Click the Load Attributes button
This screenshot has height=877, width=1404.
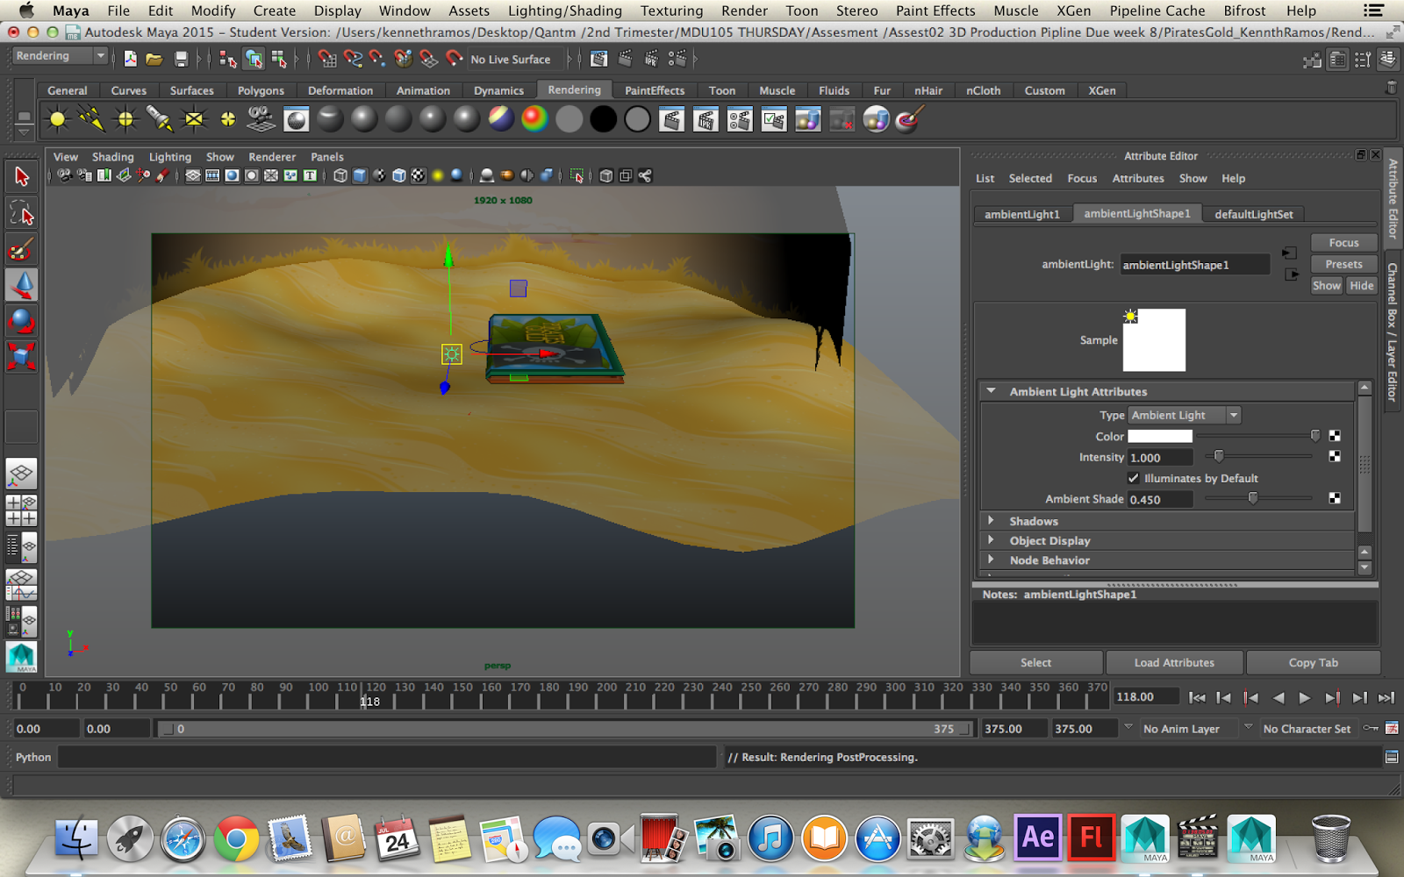tap(1174, 662)
